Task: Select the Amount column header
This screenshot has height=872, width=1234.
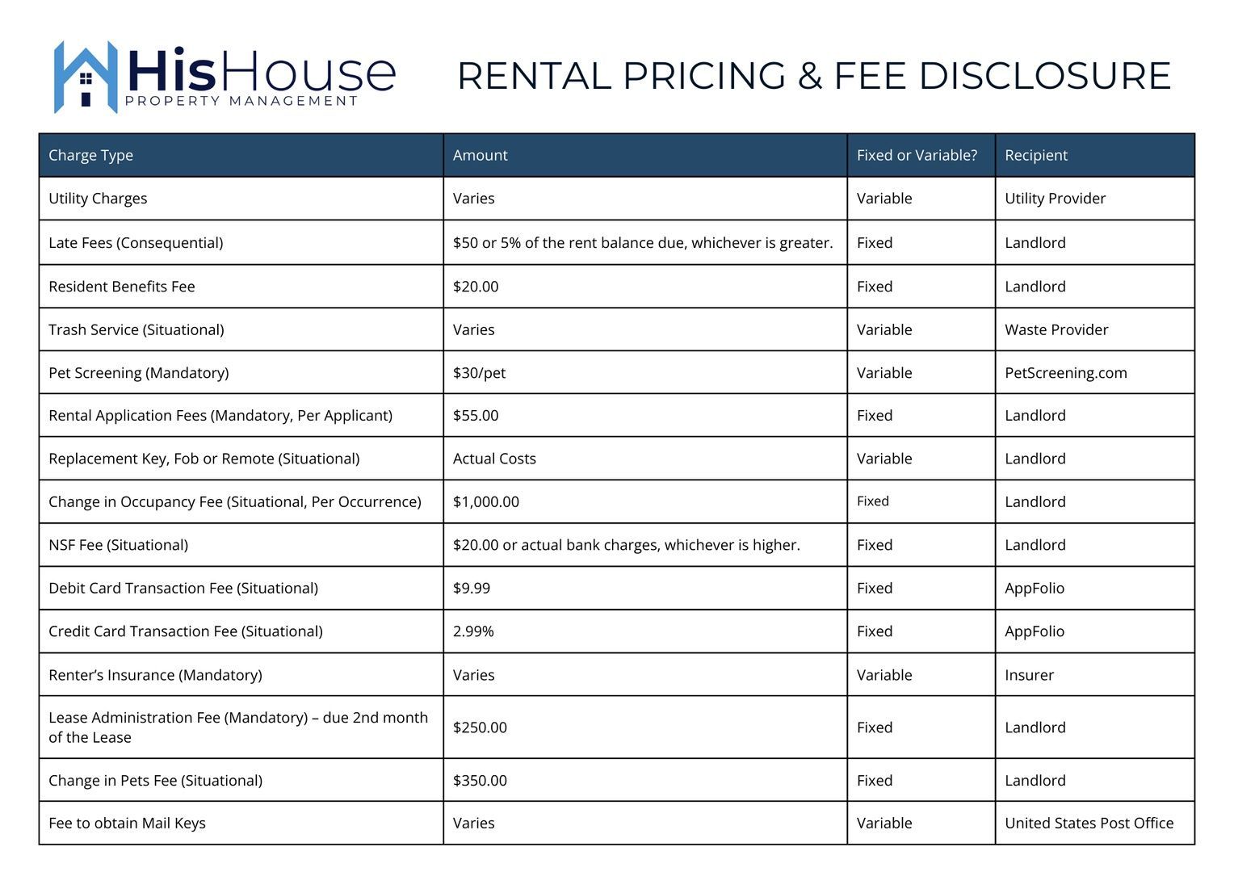Action: tap(480, 155)
